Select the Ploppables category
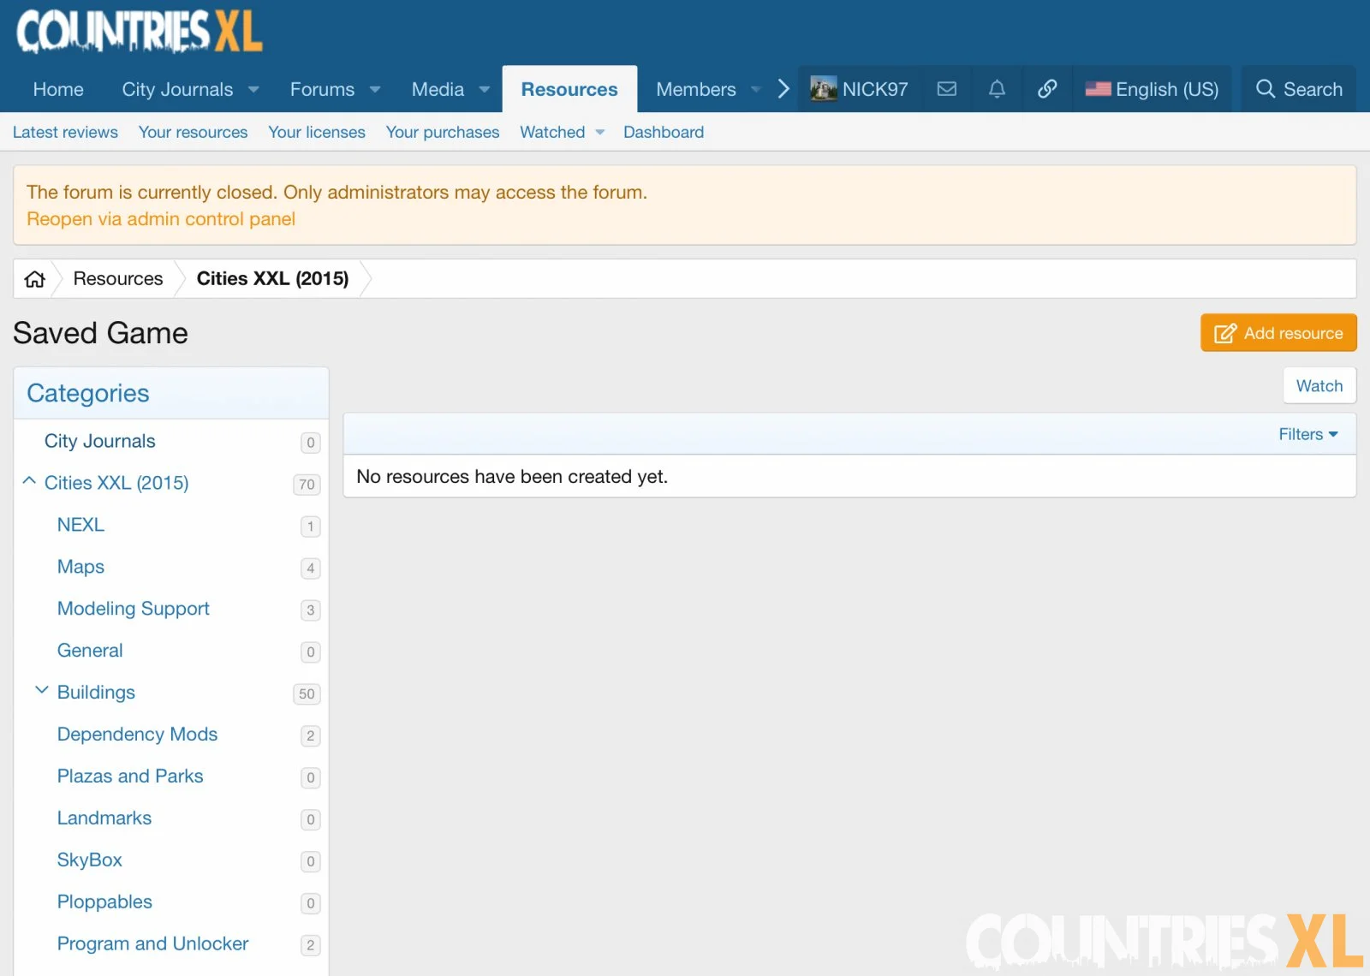This screenshot has height=976, width=1370. (104, 902)
